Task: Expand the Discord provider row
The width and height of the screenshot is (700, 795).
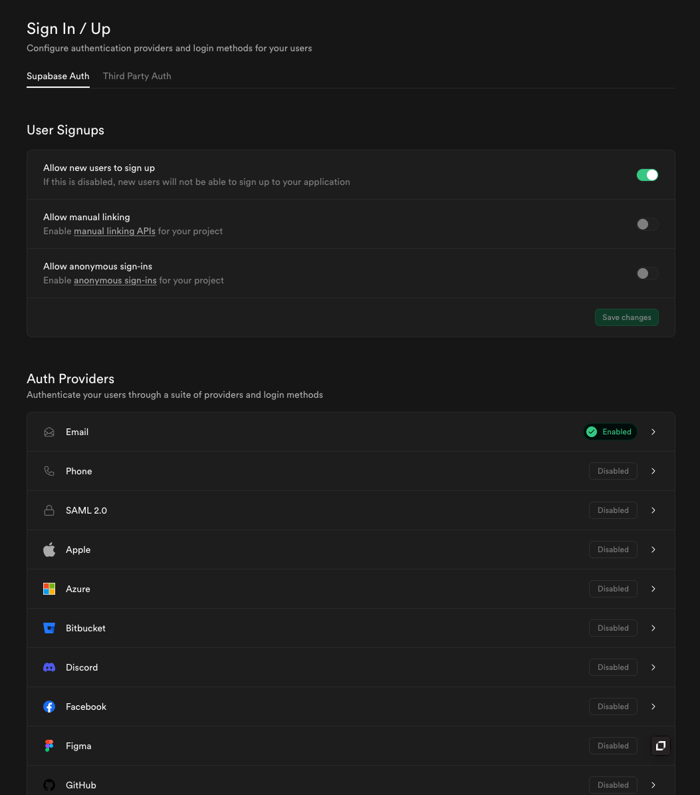Action: [x=653, y=667]
